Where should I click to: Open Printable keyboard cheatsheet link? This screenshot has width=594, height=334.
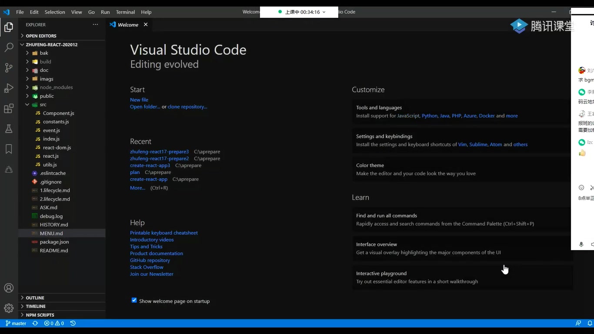coord(164,233)
